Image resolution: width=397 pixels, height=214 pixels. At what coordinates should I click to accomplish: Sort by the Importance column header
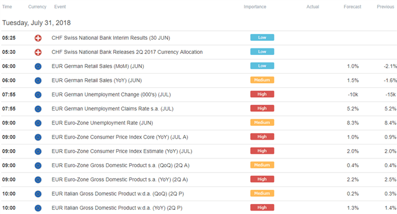tap(255, 7)
